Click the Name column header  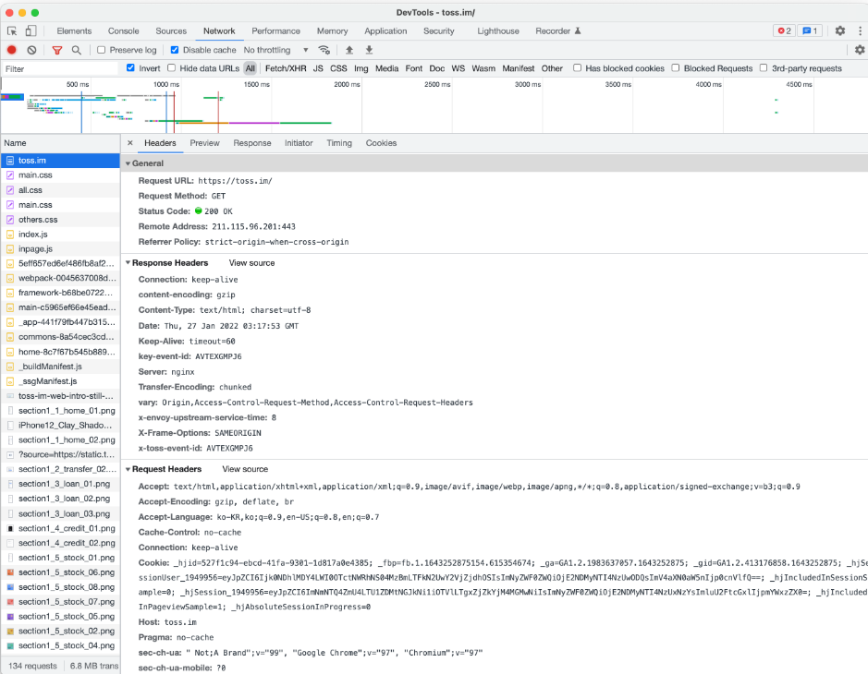(60, 143)
